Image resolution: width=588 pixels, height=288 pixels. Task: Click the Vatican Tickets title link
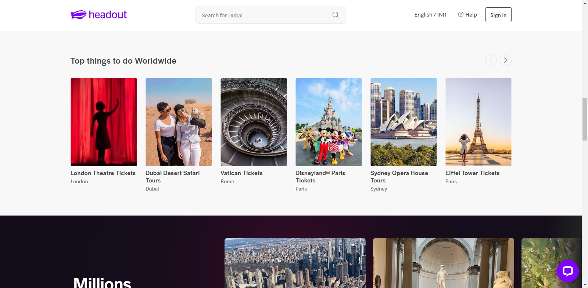pos(241,173)
